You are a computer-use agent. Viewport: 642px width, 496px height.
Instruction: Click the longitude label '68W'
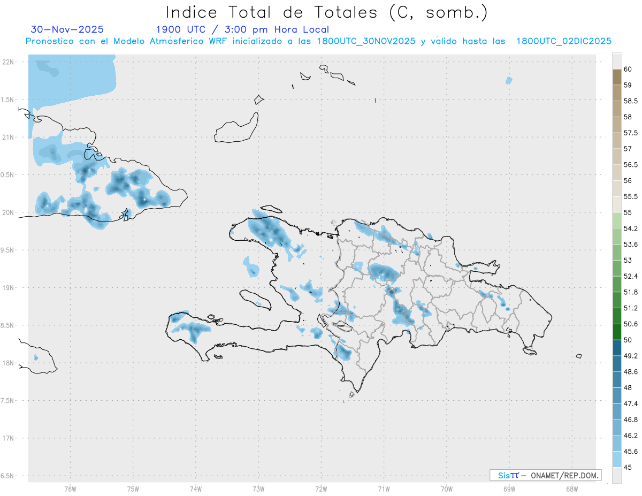tap(572, 489)
